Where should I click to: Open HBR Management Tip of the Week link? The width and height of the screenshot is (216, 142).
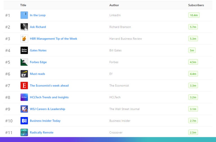click(53, 39)
